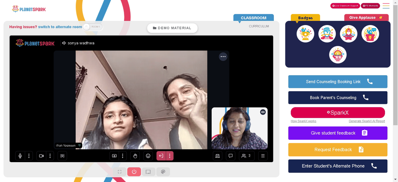Image resolution: width=398 pixels, height=182 pixels.
Task: Click the page vertical scrollbar
Action: pyautogui.click(x=396, y=63)
